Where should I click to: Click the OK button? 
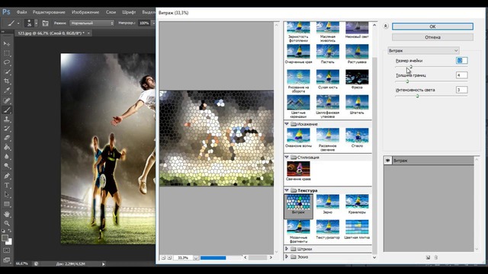[x=432, y=27]
